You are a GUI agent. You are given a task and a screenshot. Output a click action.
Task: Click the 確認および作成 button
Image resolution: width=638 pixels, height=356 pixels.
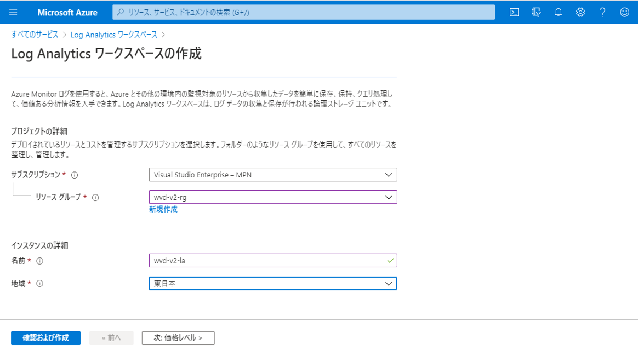click(45, 338)
